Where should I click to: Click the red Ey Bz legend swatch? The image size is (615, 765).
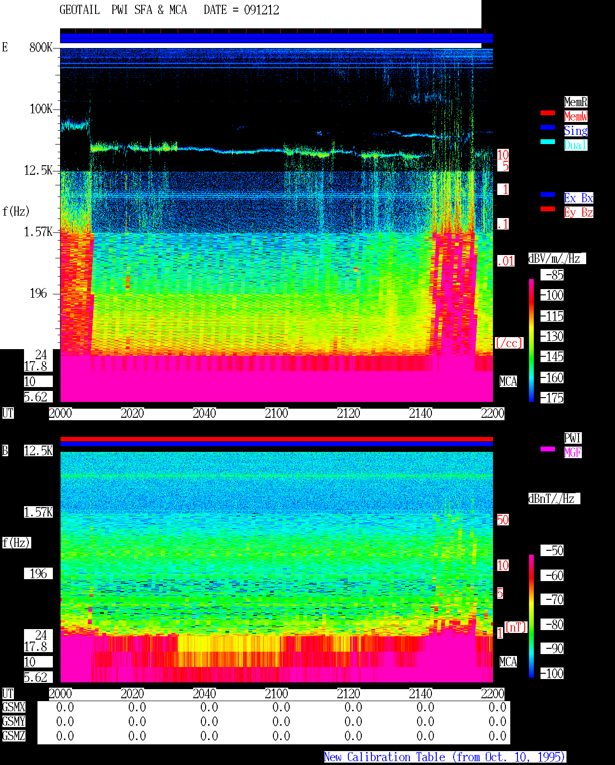tap(548, 209)
